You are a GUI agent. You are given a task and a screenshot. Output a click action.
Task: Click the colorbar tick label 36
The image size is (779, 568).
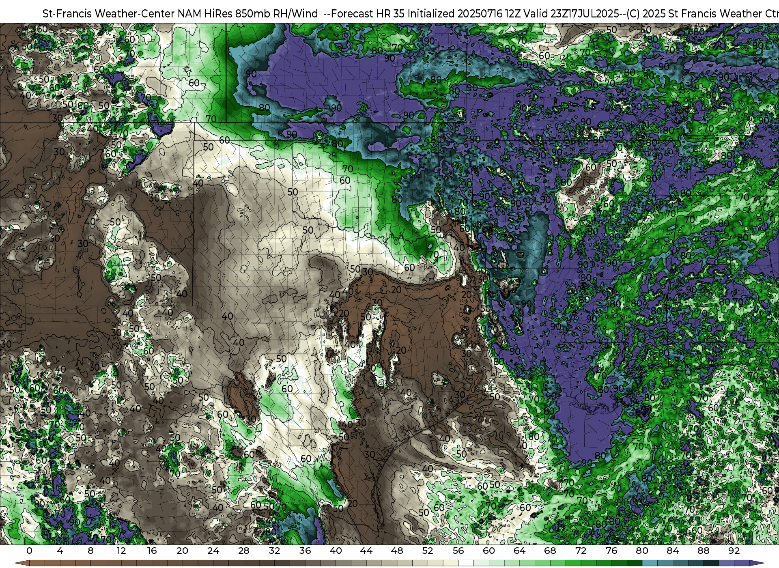(305, 551)
